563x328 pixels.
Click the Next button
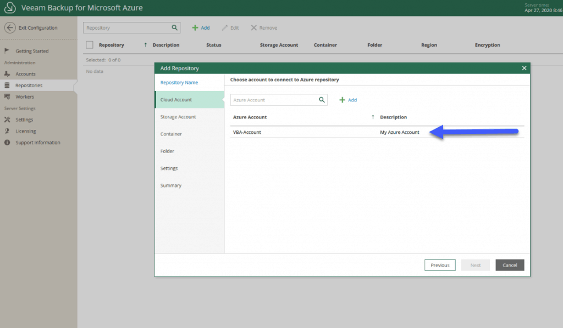click(x=476, y=265)
